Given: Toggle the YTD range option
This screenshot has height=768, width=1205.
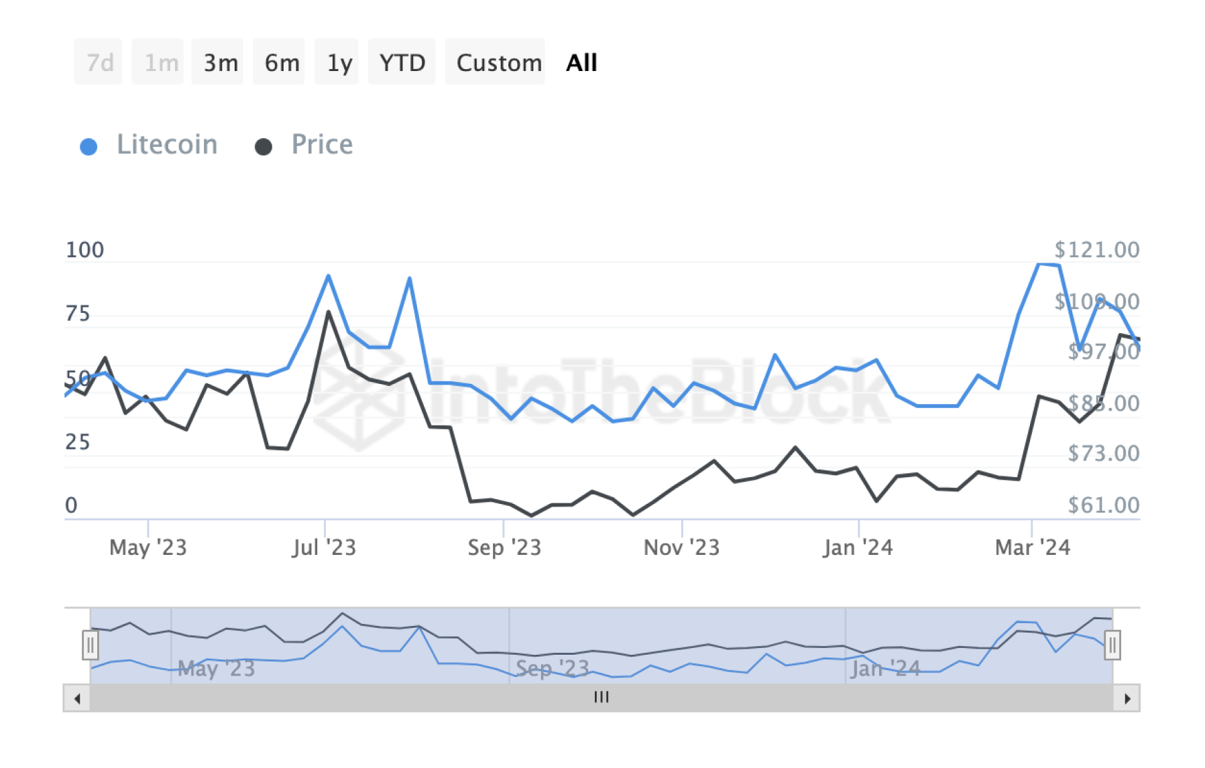Looking at the screenshot, I should (402, 62).
